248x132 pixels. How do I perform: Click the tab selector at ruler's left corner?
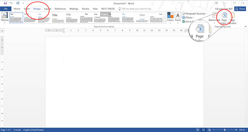[x=2, y=30]
